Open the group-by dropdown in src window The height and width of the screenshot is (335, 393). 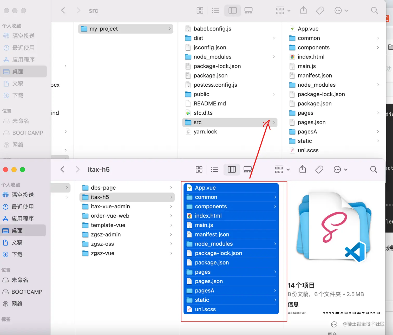pyautogui.click(x=283, y=10)
